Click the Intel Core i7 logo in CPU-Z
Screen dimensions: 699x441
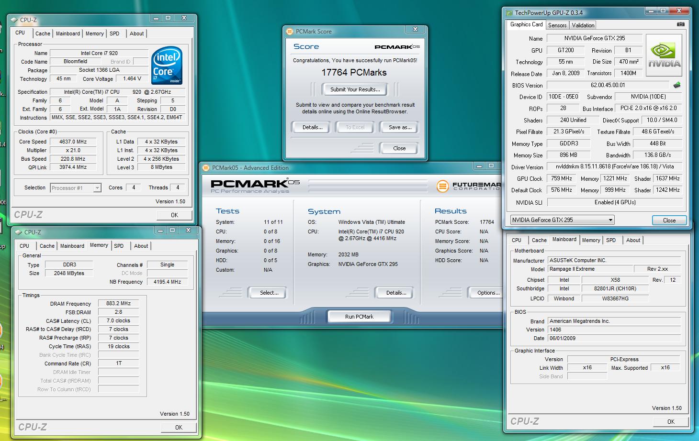[167, 66]
